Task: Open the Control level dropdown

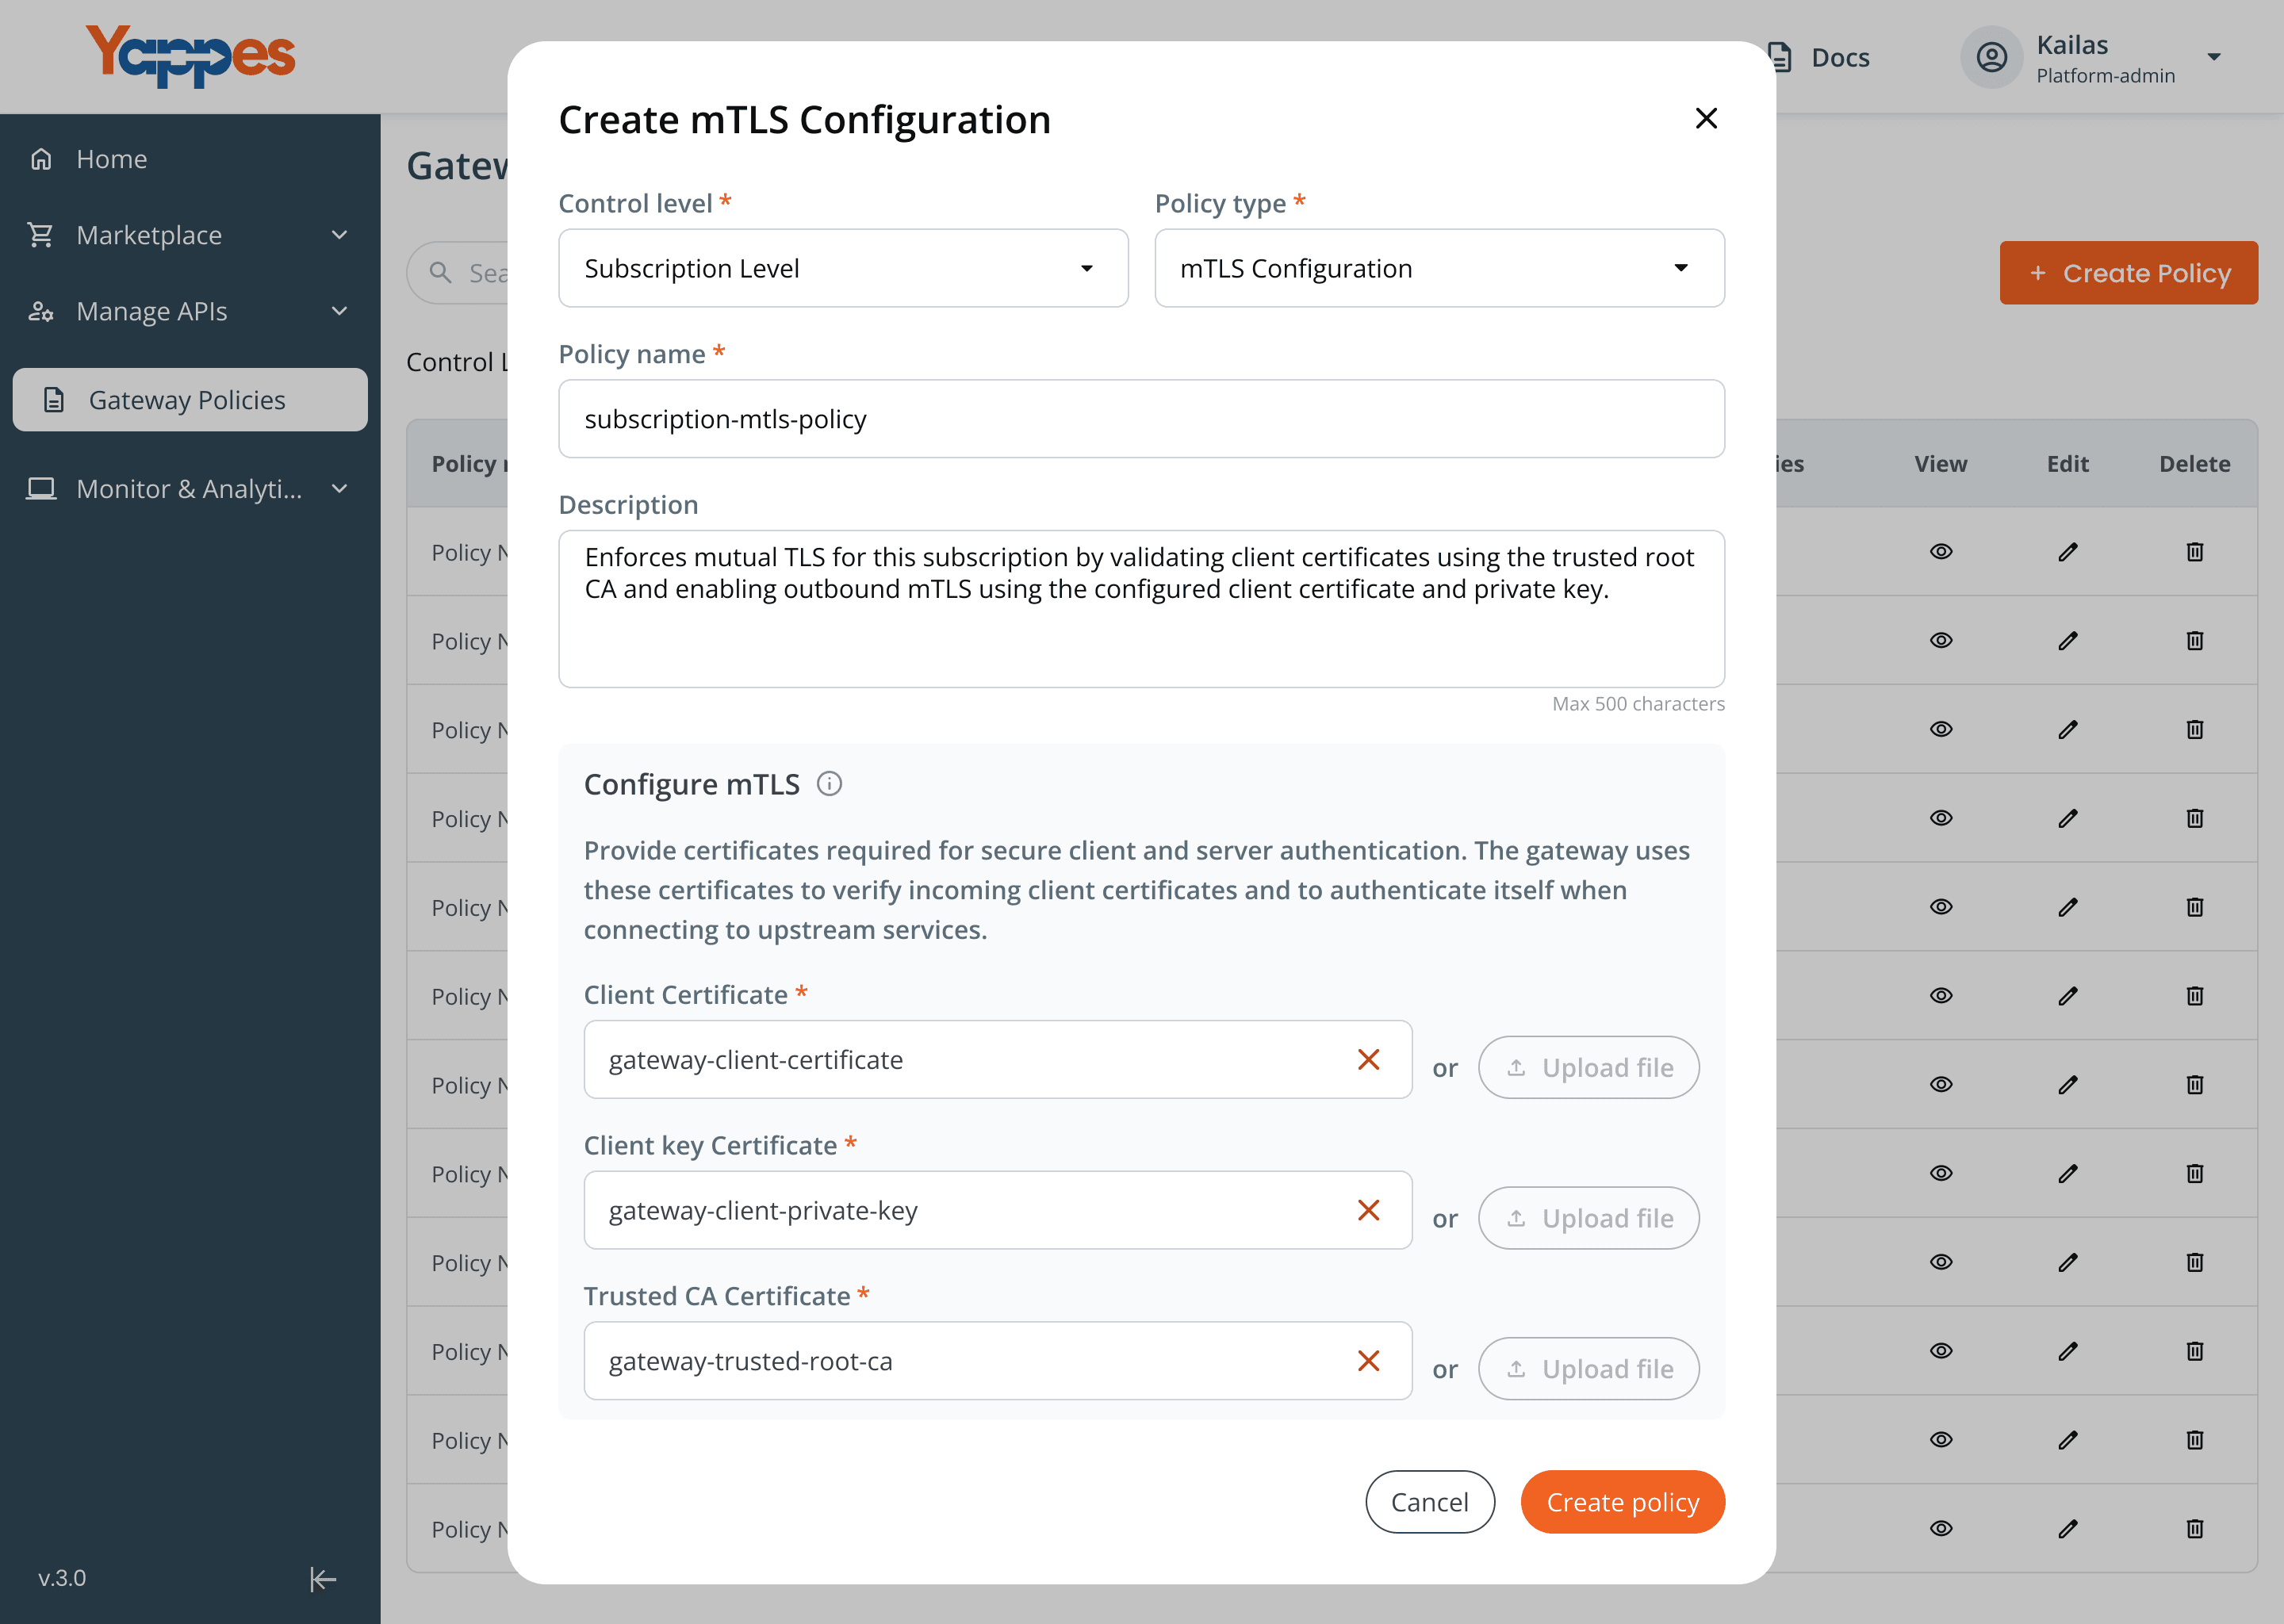Action: (x=843, y=268)
